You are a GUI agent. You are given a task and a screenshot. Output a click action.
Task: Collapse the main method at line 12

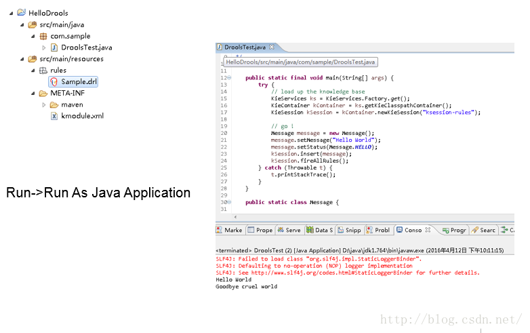point(229,77)
